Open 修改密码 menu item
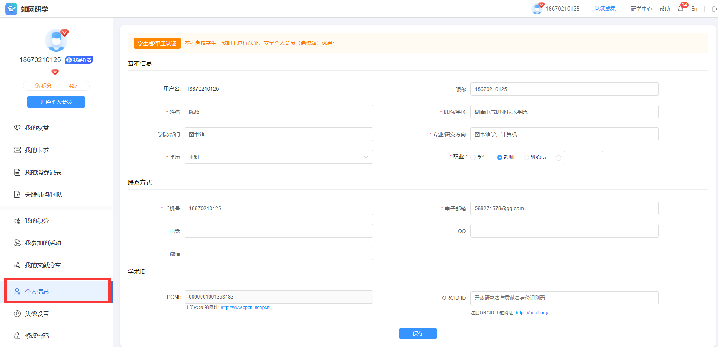Viewport: 718px width, 347px height. 37,336
